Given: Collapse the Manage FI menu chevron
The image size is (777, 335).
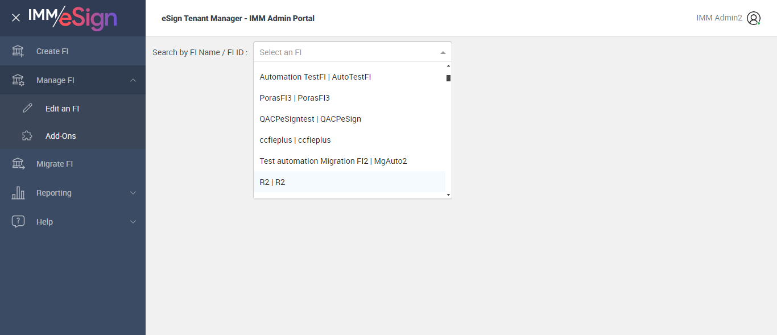Looking at the screenshot, I should click(133, 80).
